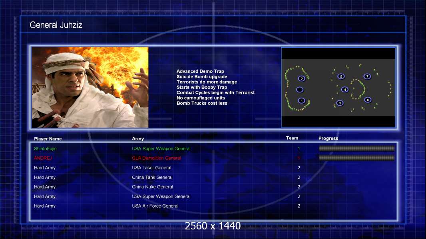The image size is (426, 239).
Task: Click white USA Super Weapon General entry
Action: [161, 196]
